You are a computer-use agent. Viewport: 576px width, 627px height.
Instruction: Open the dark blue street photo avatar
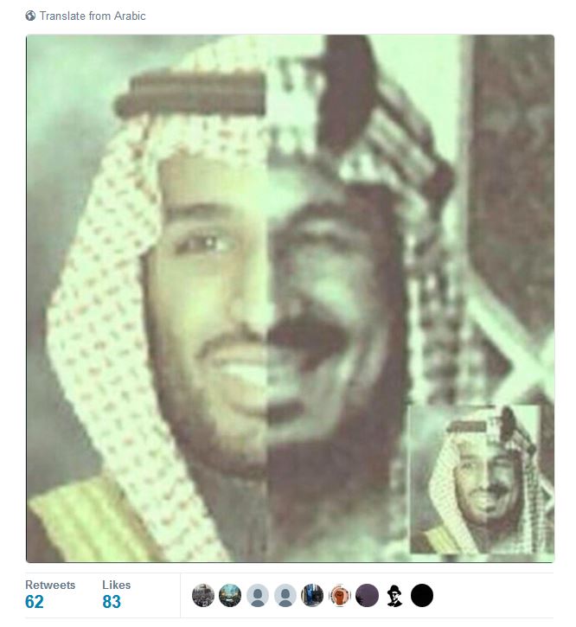coord(312,595)
